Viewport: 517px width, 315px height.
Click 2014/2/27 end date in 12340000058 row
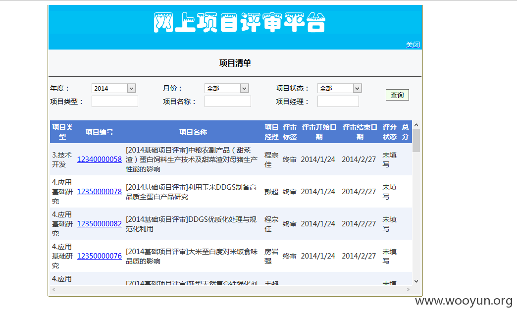point(359,159)
